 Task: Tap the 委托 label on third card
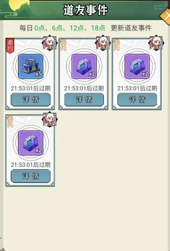(117, 45)
